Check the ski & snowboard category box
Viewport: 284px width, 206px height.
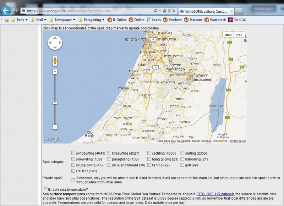109,165
